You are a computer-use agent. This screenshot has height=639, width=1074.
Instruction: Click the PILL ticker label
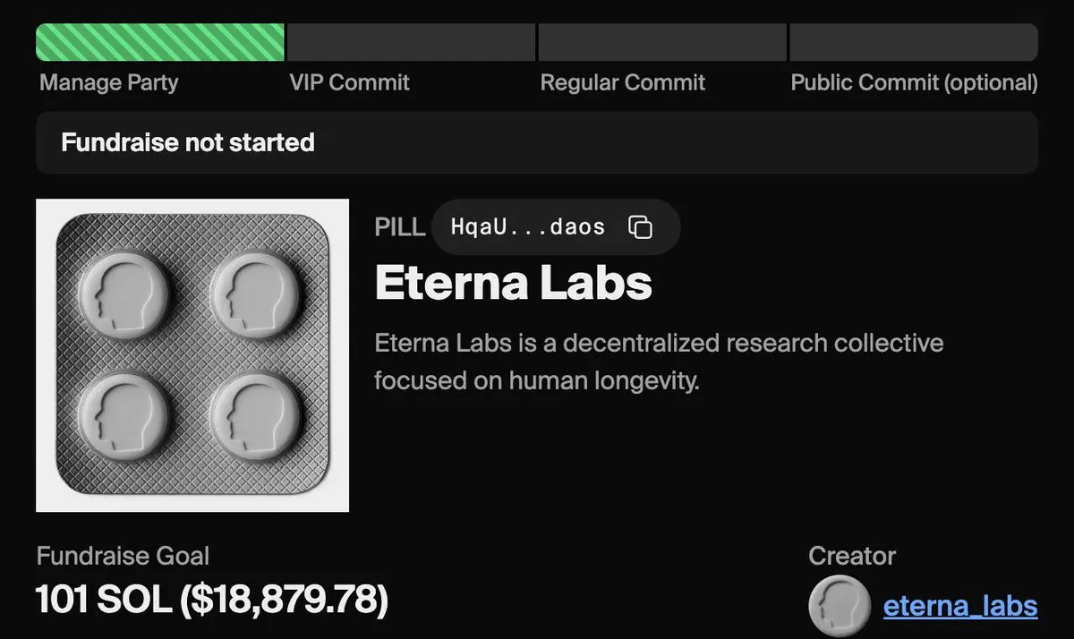coord(400,227)
